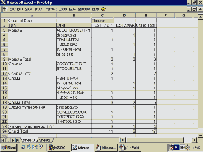Image resolution: width=203 pixels, height=152 pixels.
Task: Open the View menu
Action: [x=29, y=9]
